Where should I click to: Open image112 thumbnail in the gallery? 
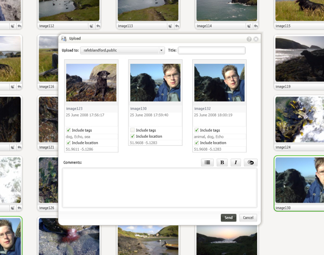tap(69, 10)
